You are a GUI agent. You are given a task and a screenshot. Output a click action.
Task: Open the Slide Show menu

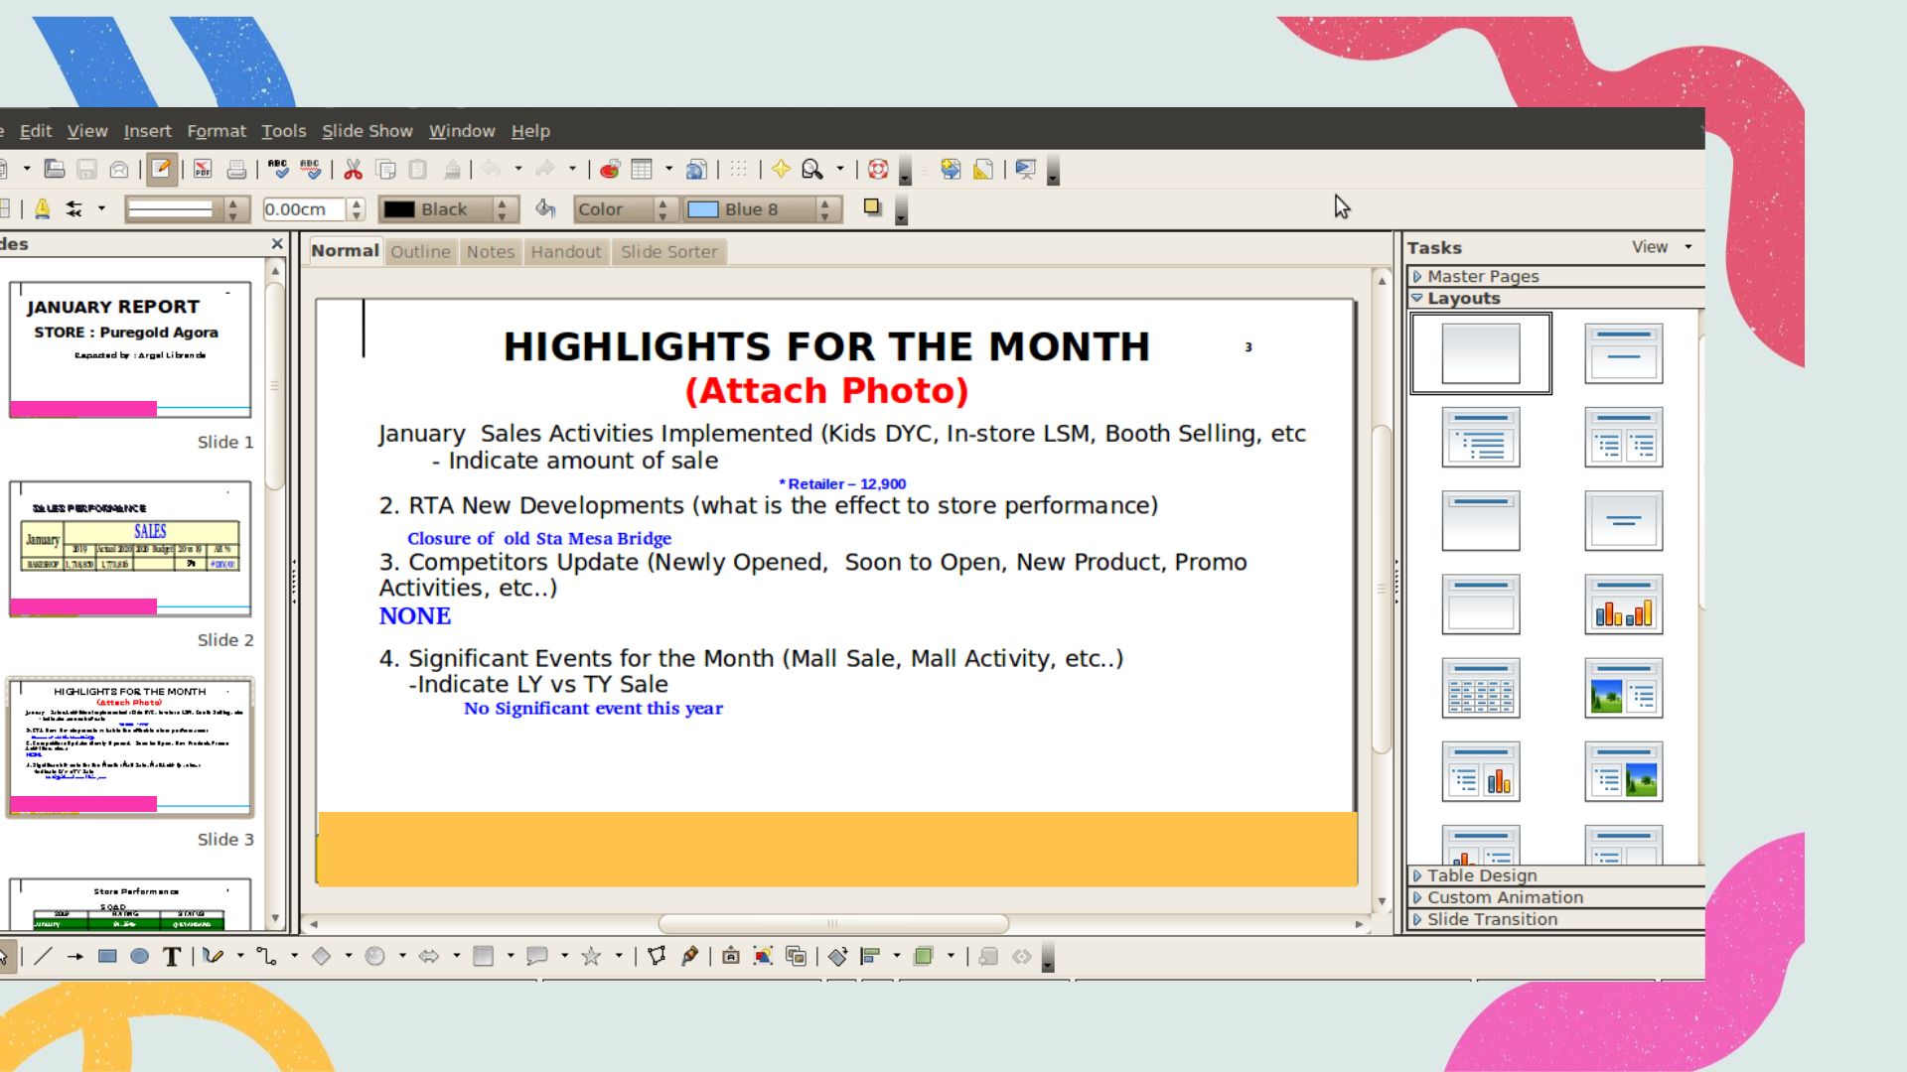pos(367,131)
